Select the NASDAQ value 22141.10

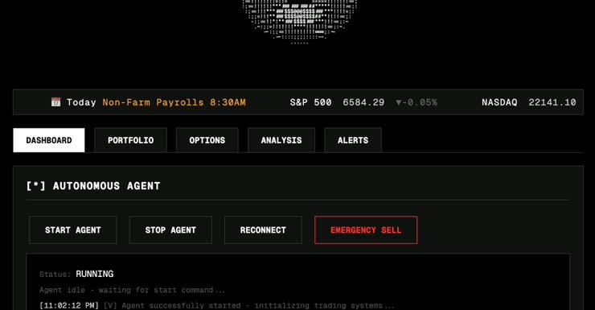pos(552,102)
